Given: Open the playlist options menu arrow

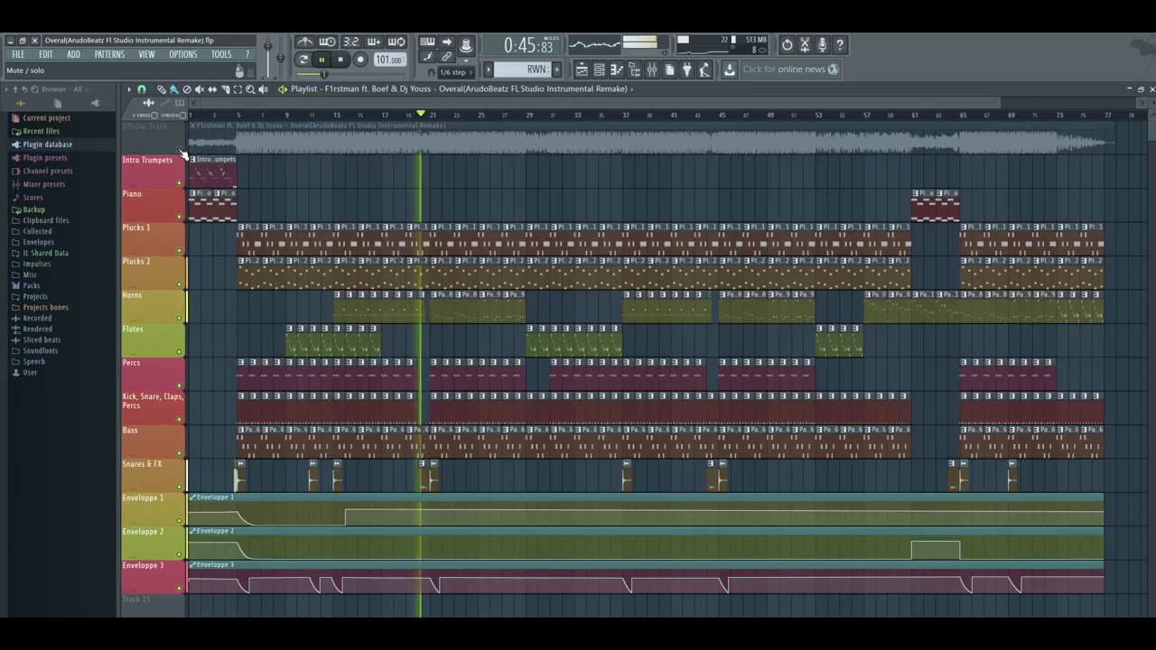Looking at the screenshot, I should 128,89.
